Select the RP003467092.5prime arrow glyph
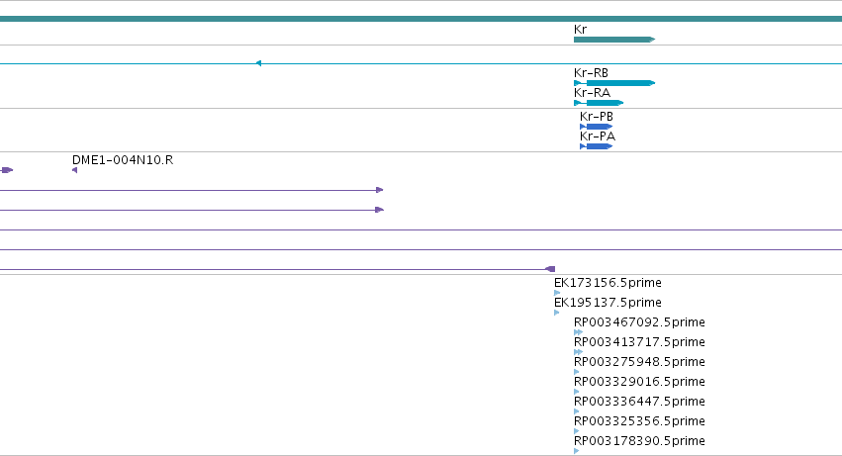Viewport: 842px width, 456px height. (x=579, y=332)
